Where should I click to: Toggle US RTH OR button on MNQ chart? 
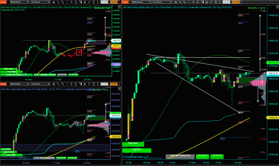217,156
